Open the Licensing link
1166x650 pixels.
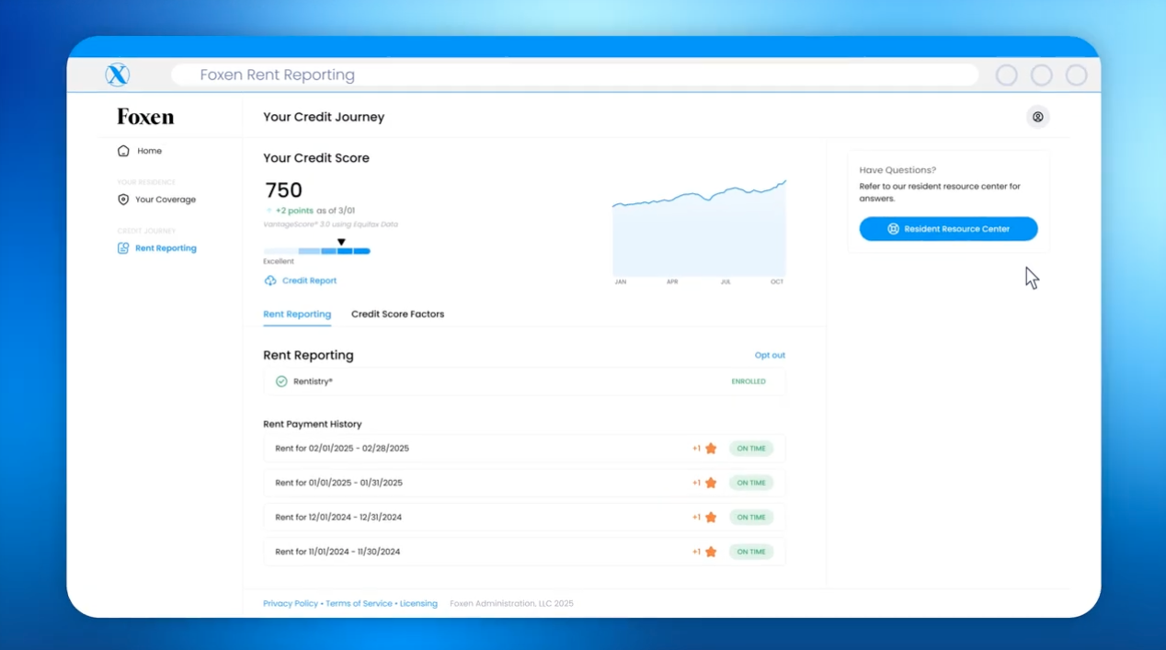coord(418,604)
